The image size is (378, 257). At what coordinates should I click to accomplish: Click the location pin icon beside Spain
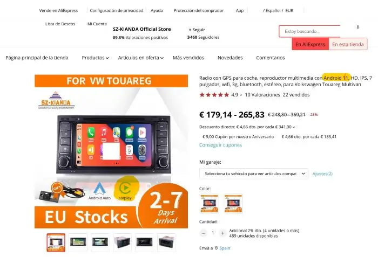point(216,248)
